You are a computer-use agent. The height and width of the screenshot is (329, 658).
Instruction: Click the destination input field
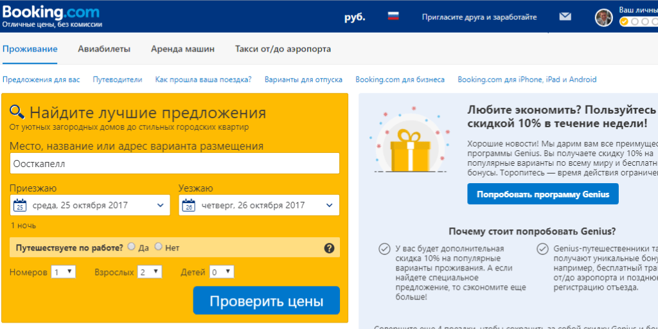(175, 163)
